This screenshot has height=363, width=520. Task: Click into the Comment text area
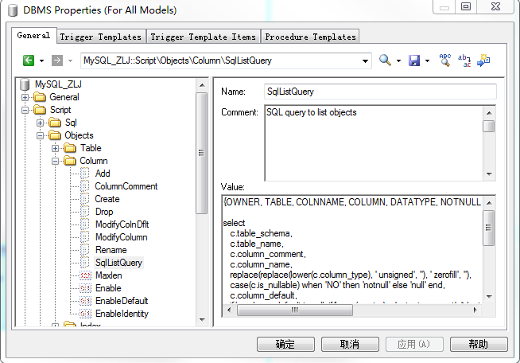click(x=374, y=143)
